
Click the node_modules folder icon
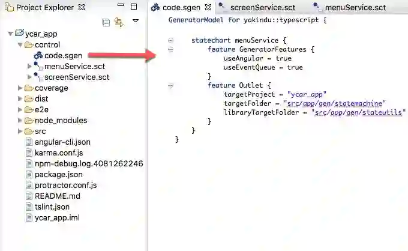coord(29,121)
